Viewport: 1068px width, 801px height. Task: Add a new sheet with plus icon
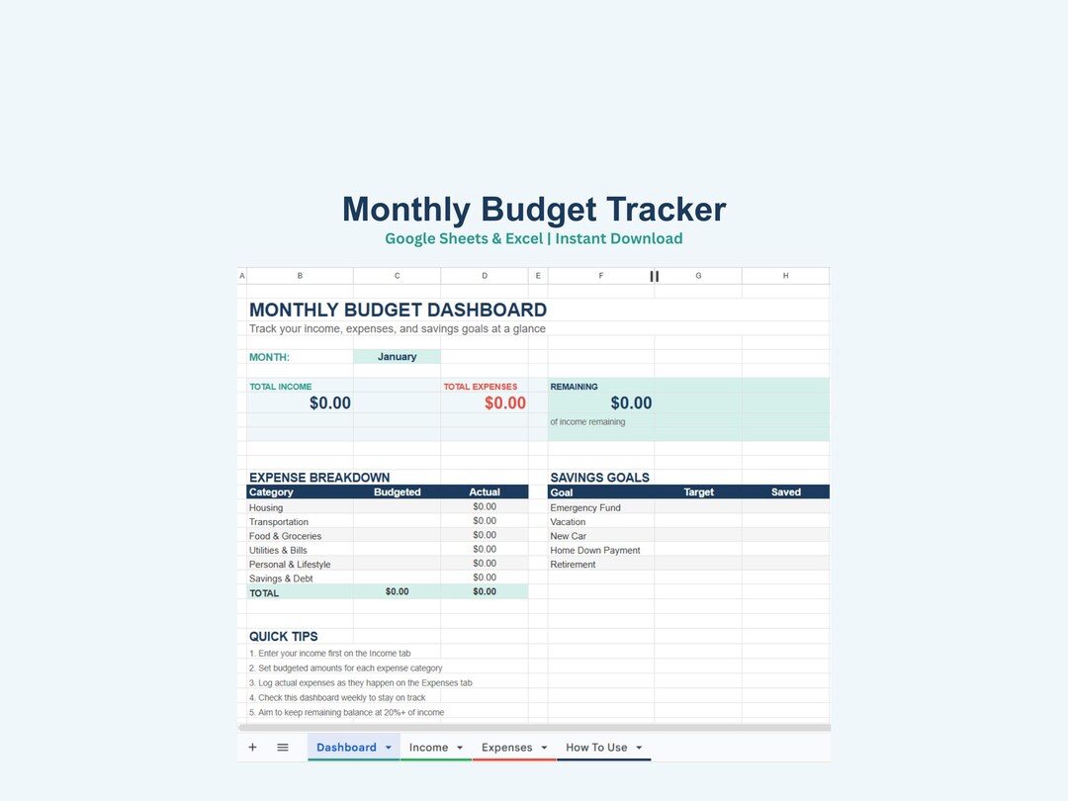[253, 748]
